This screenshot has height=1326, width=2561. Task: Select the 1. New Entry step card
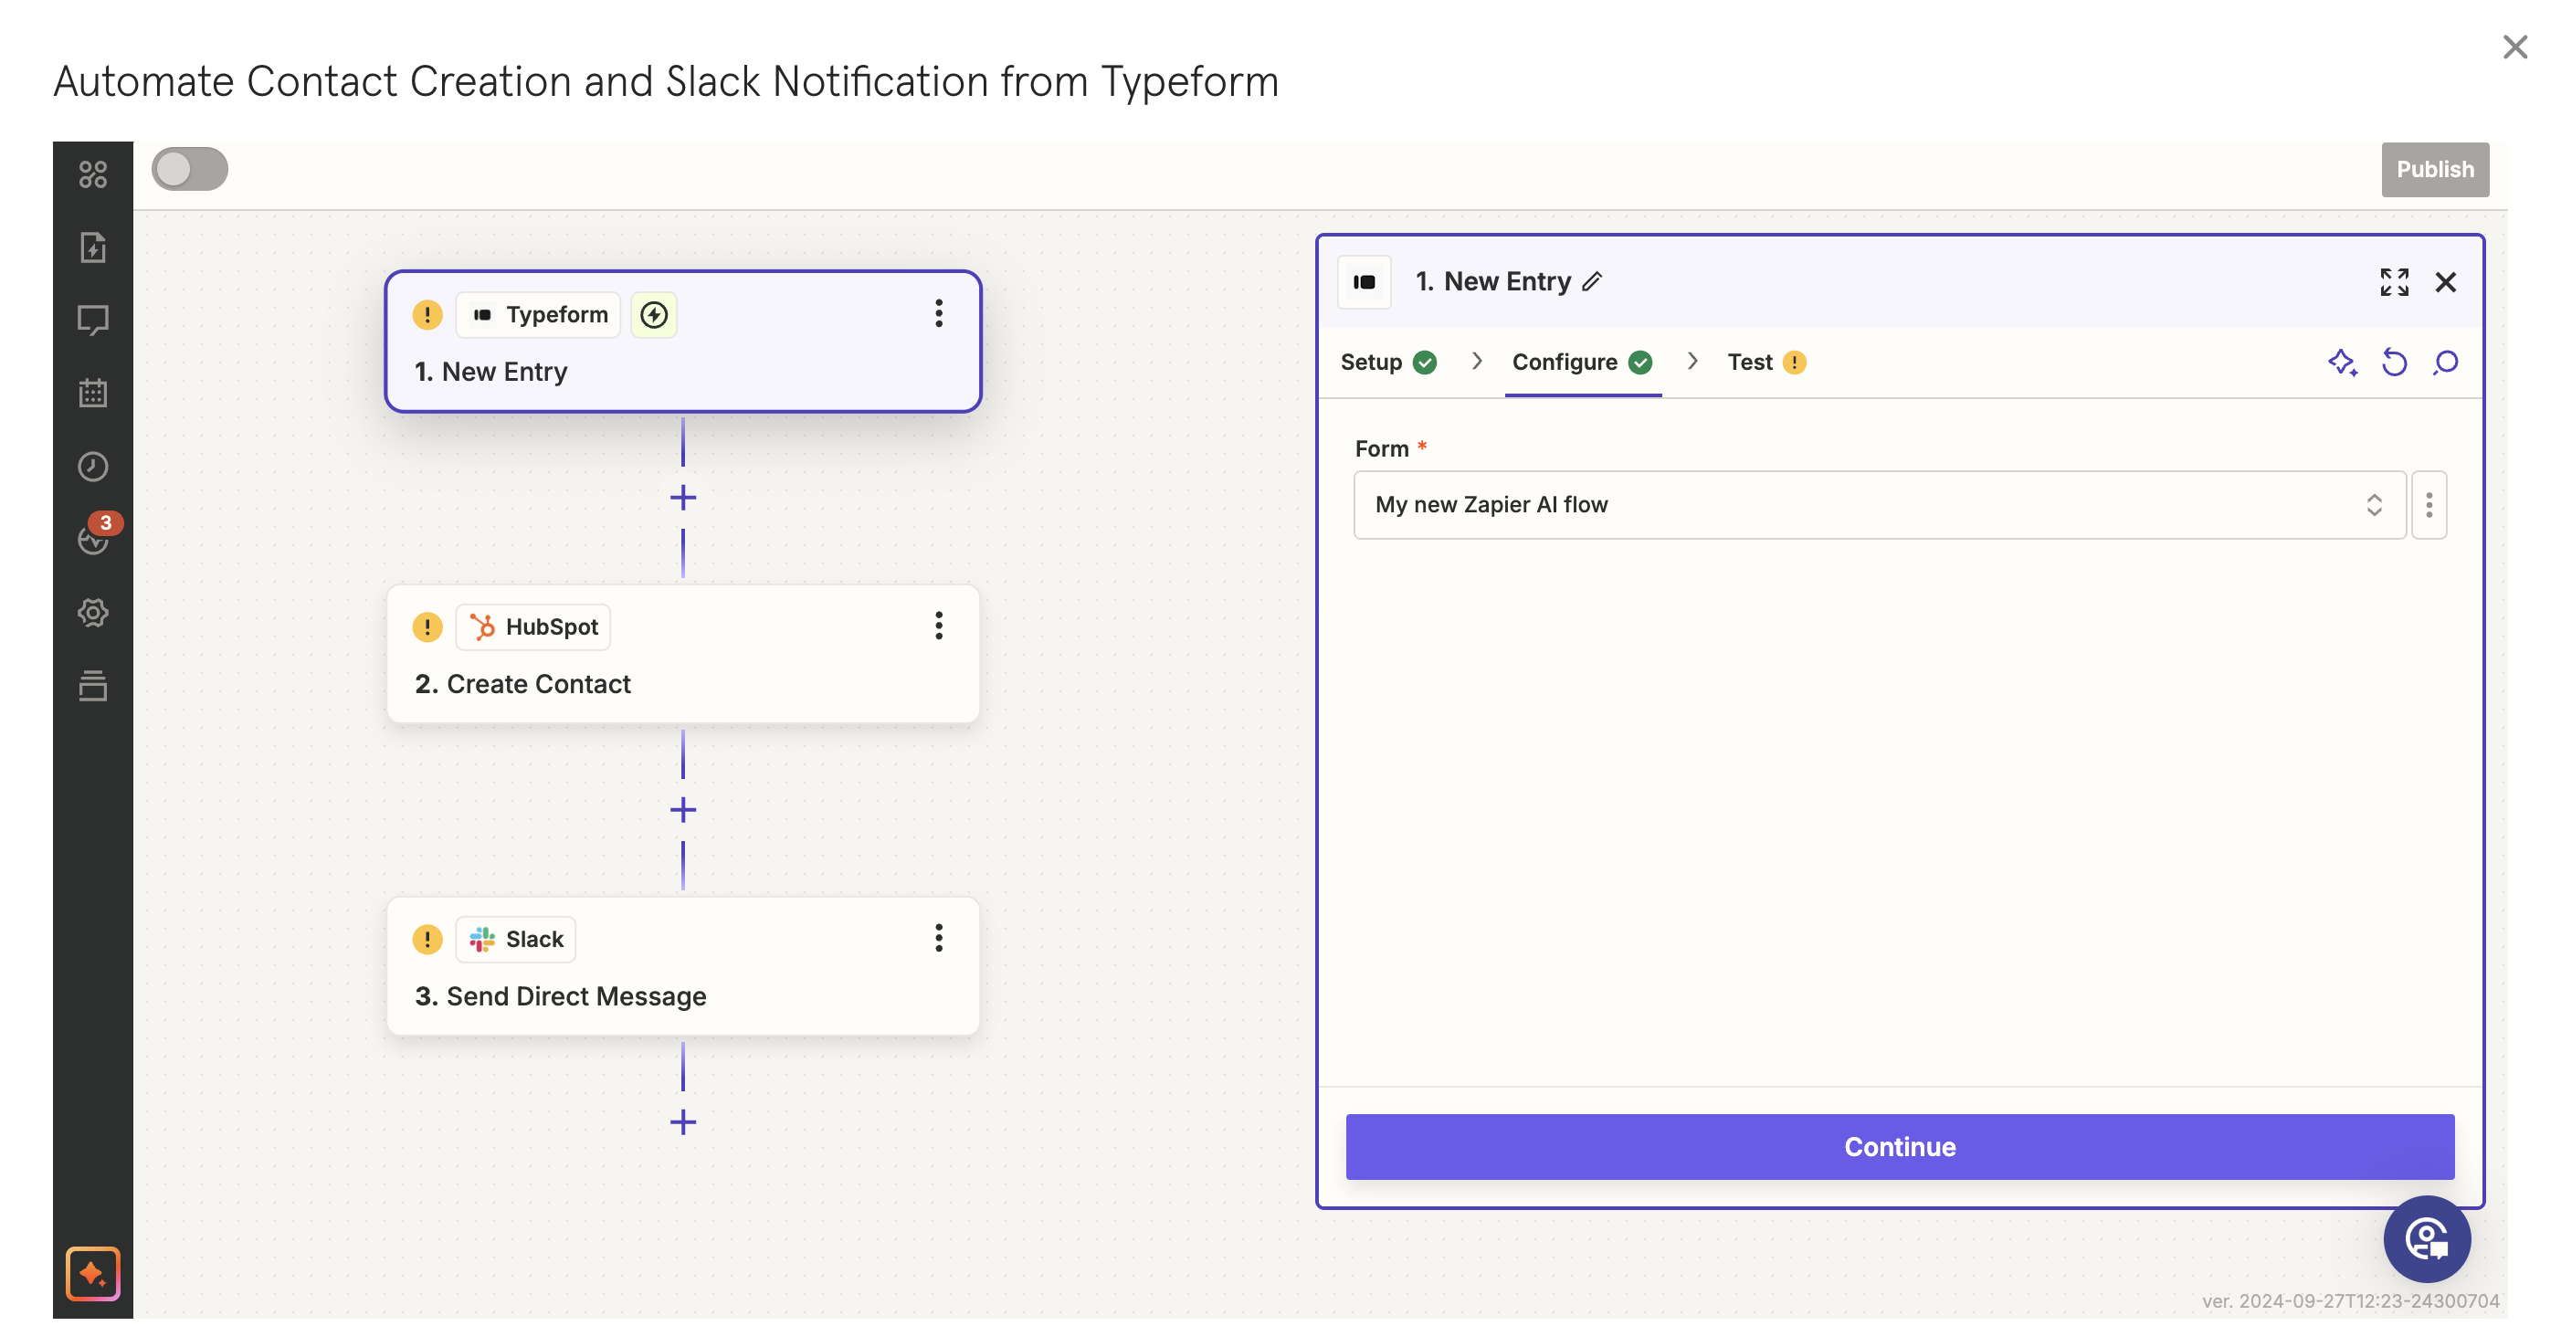pos(683,341)
